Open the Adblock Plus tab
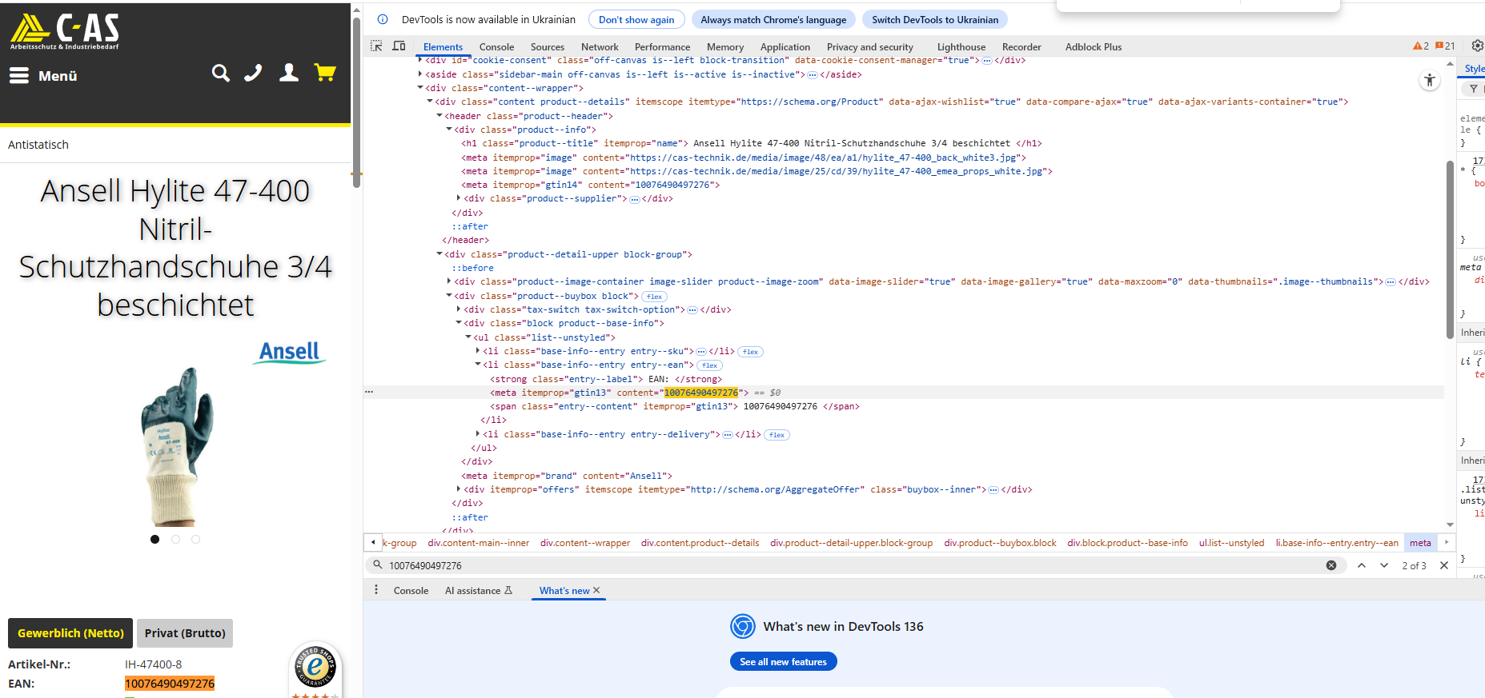 tap(1094, 47)
